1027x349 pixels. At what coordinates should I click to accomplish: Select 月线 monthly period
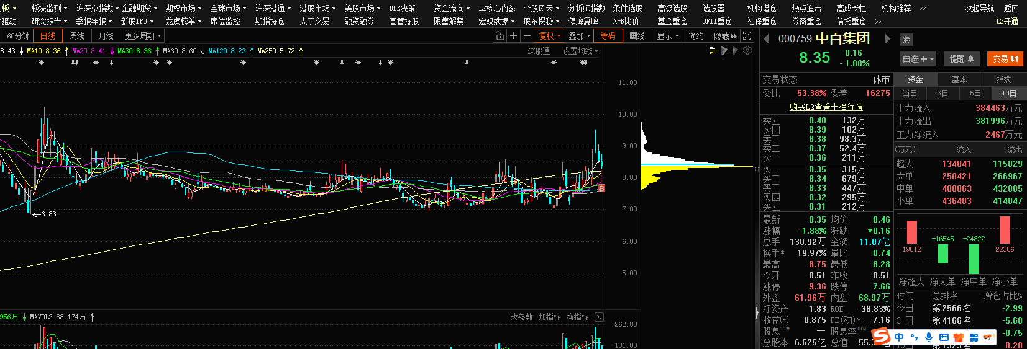tap(106, 36)
